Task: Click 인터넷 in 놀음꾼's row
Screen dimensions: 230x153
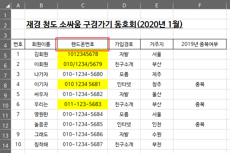Action: [x=124, y=124]
